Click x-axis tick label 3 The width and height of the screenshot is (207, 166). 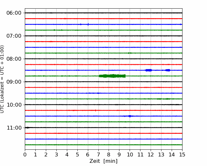point(56,155)
